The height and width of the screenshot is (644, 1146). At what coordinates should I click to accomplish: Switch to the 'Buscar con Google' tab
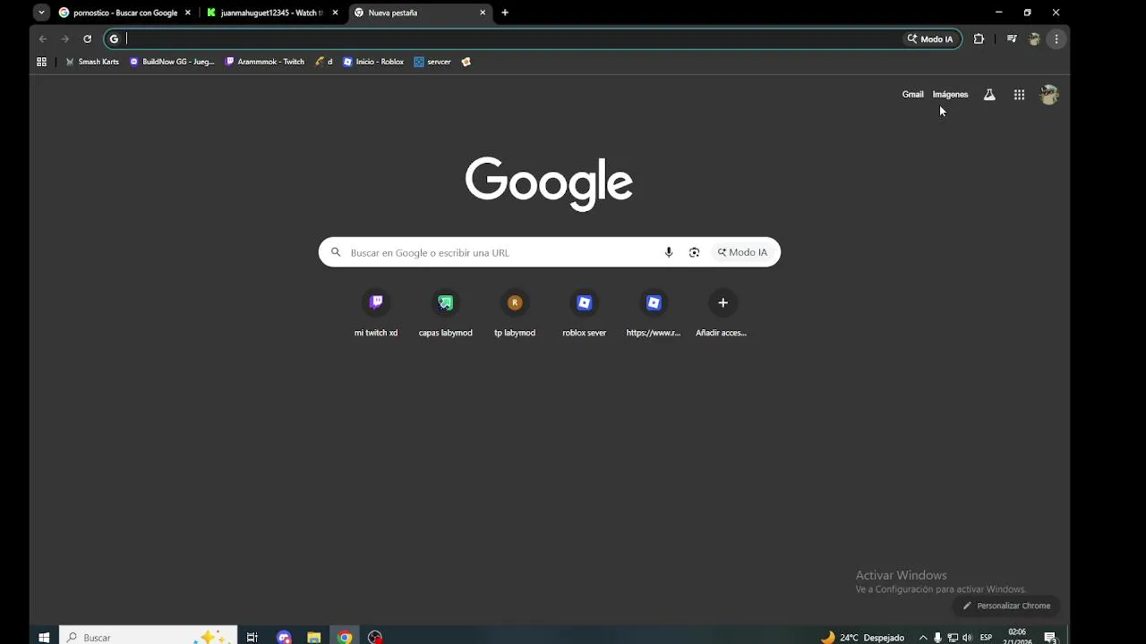124,13
